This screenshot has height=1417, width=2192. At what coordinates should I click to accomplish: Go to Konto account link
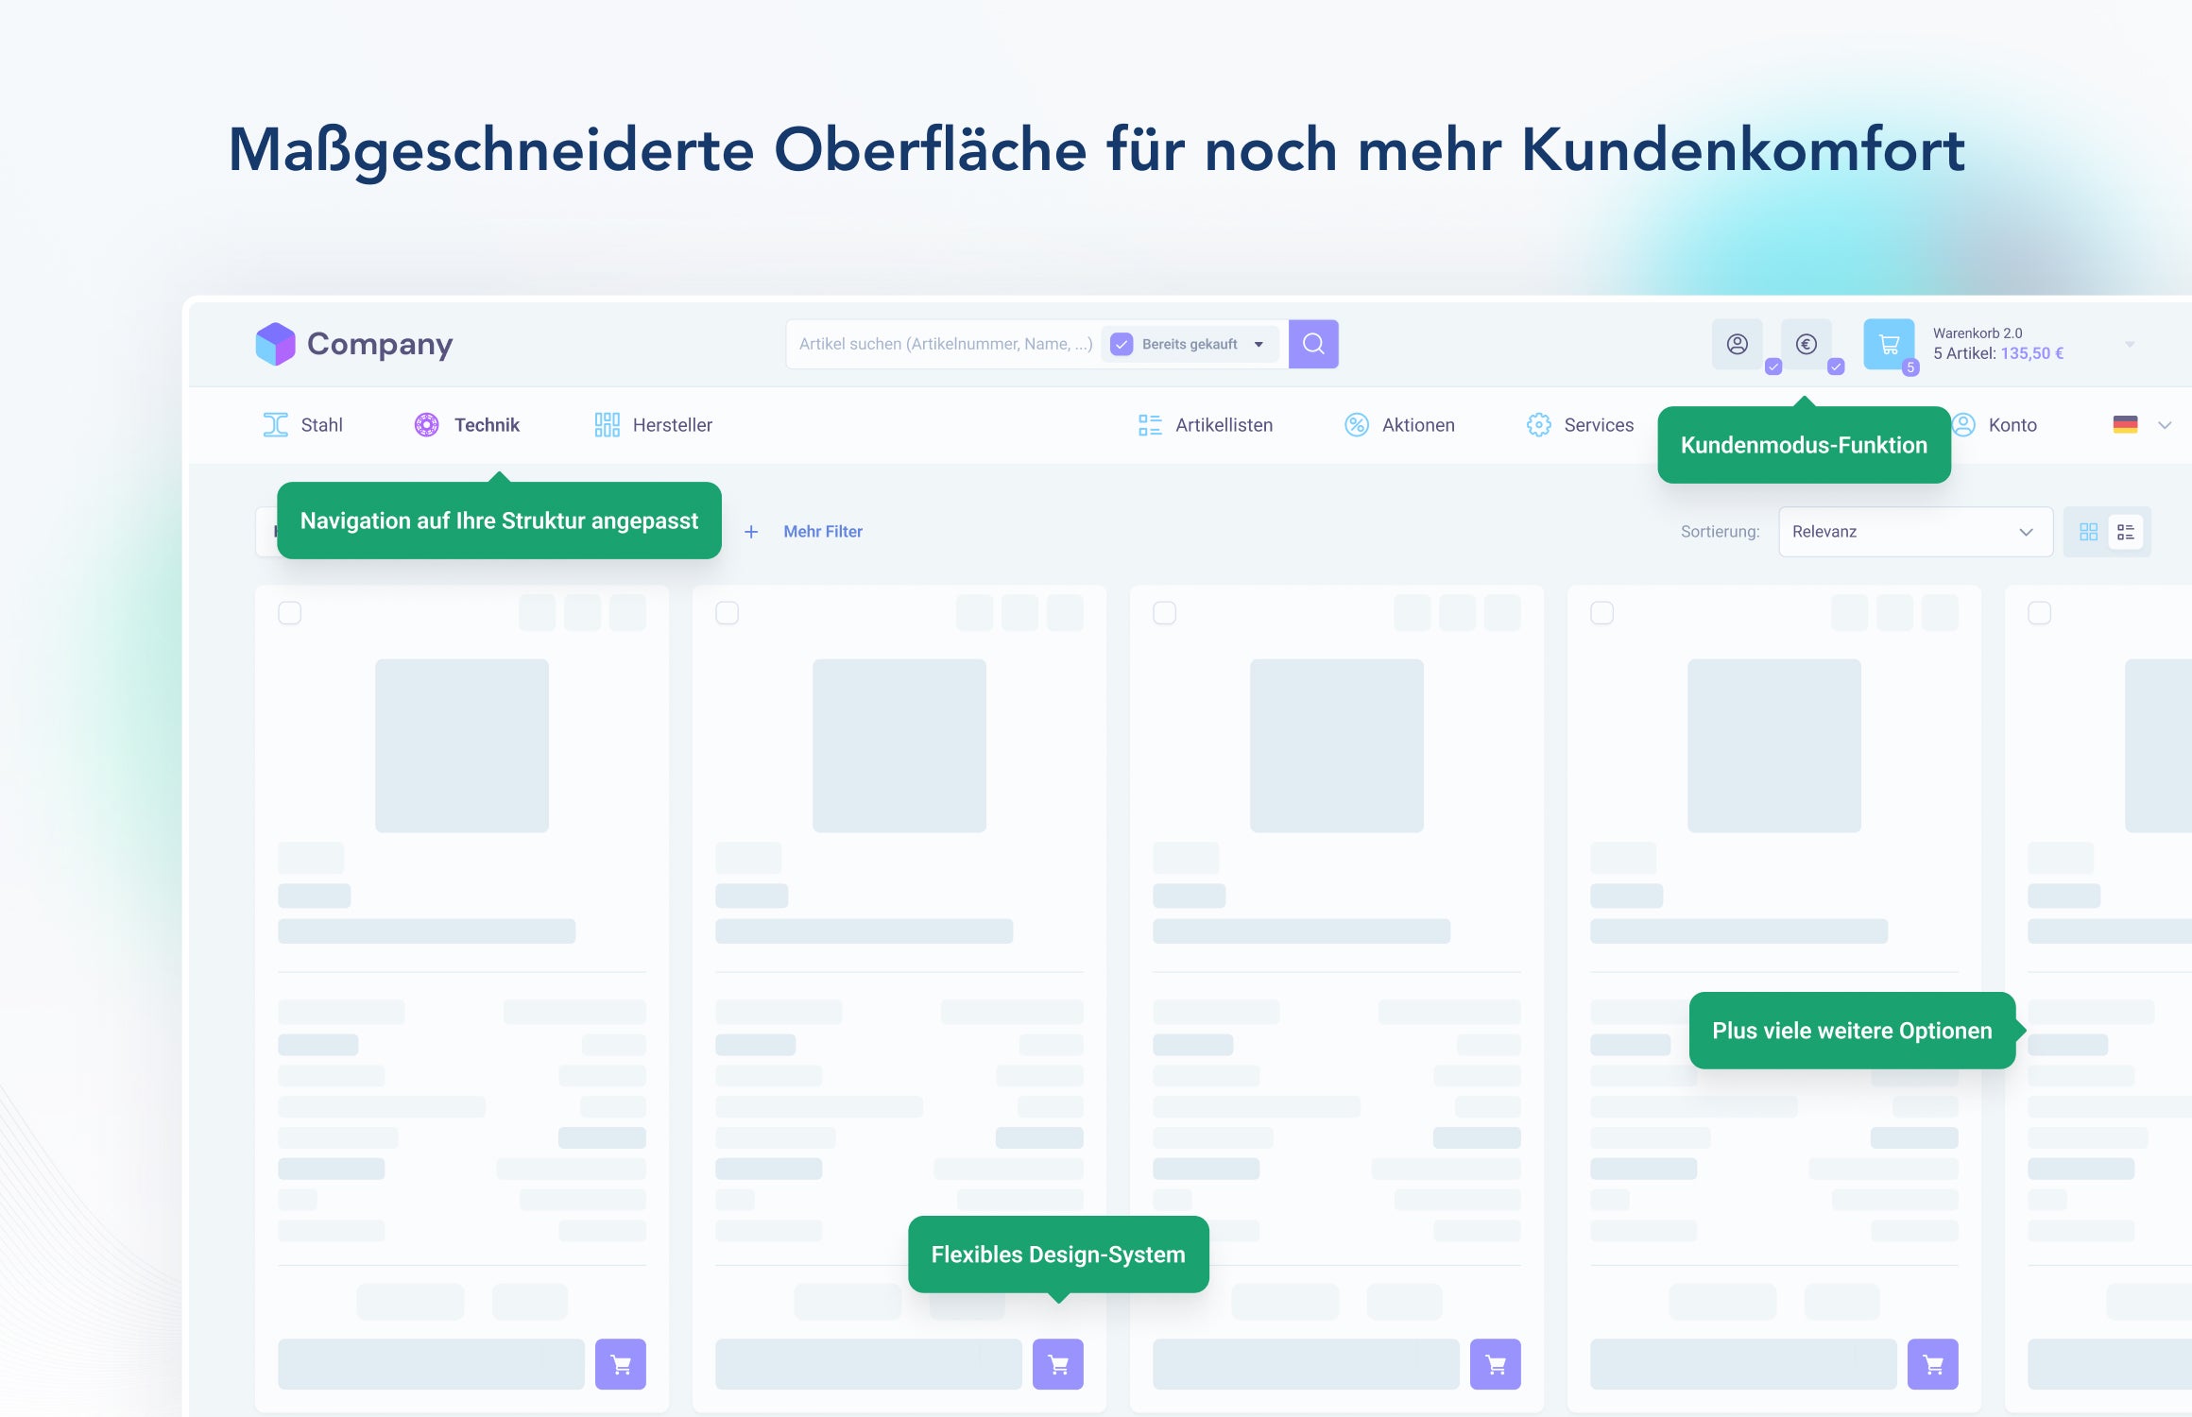[x=2011, y=425]
